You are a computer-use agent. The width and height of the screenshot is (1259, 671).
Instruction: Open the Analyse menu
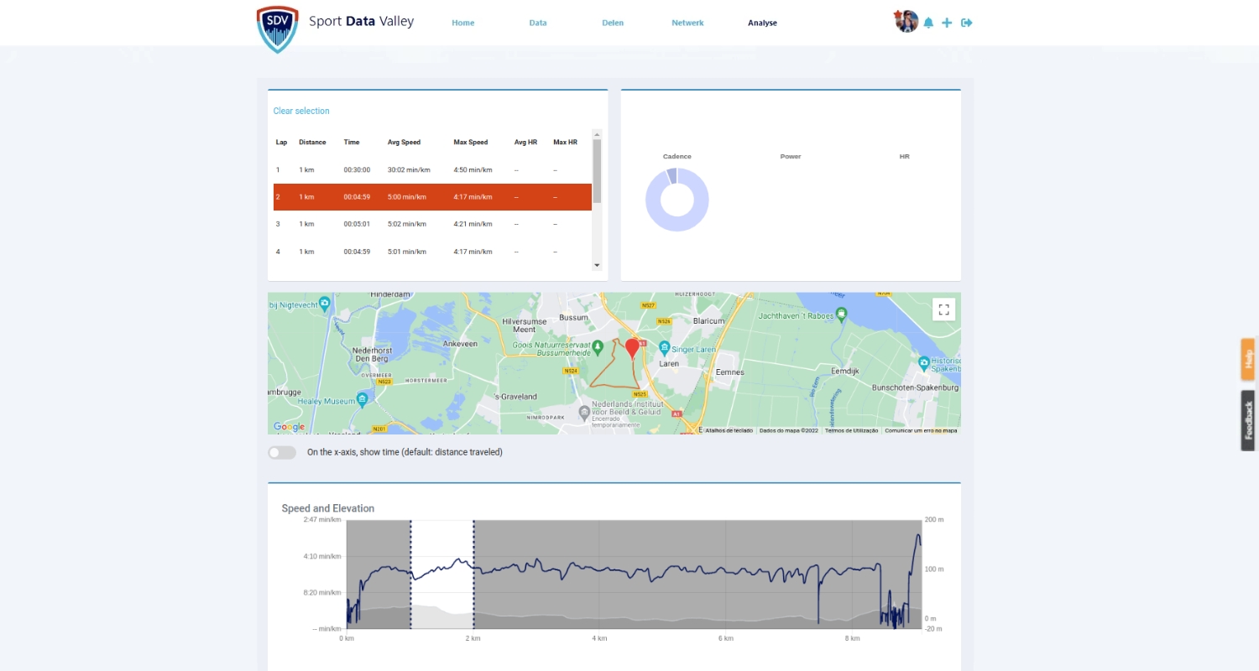pos(762,23)
